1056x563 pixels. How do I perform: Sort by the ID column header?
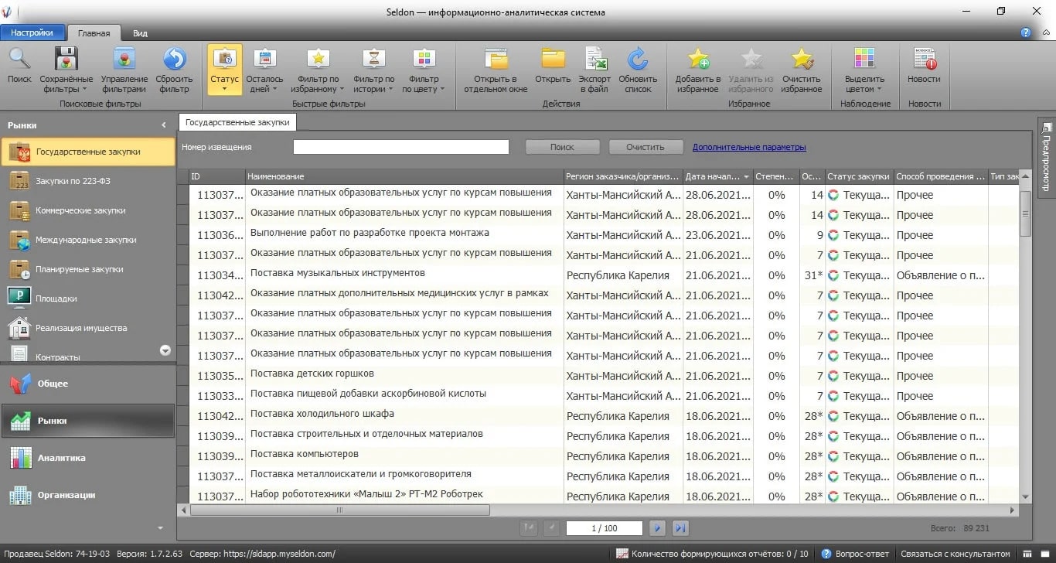click(x=217, y=176)
